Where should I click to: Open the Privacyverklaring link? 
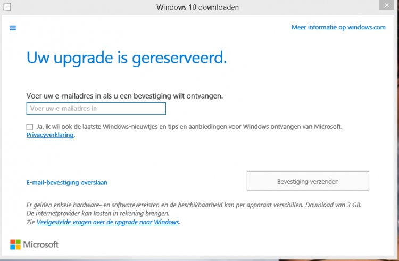click(50, 135)
